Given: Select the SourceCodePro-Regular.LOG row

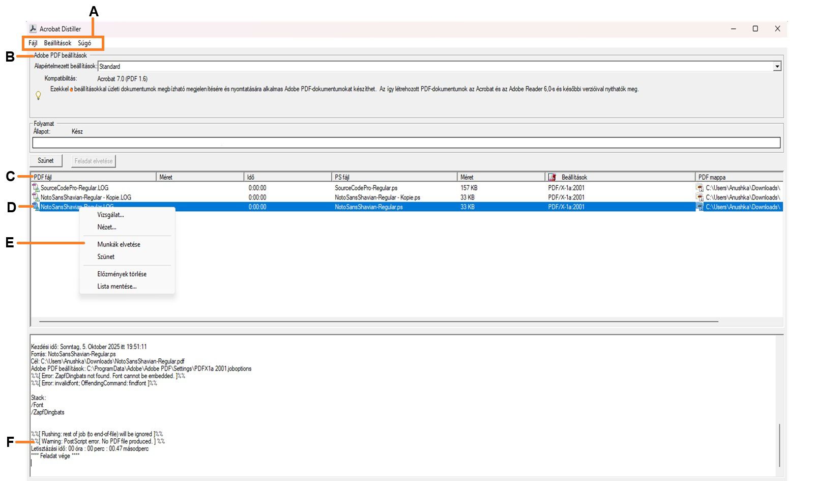Looking at the screenshot, I should click(x=406, y=188).
